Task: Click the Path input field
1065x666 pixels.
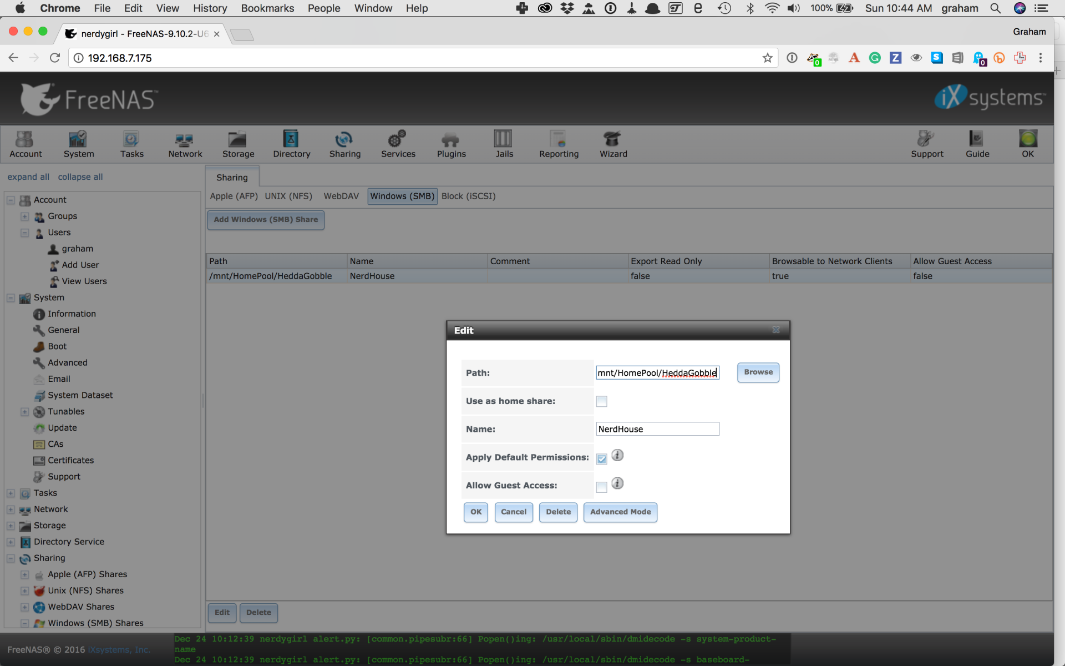Action: click(657, 373)
